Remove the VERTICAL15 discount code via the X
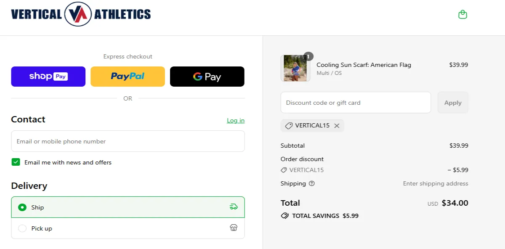 pos(337,125)
